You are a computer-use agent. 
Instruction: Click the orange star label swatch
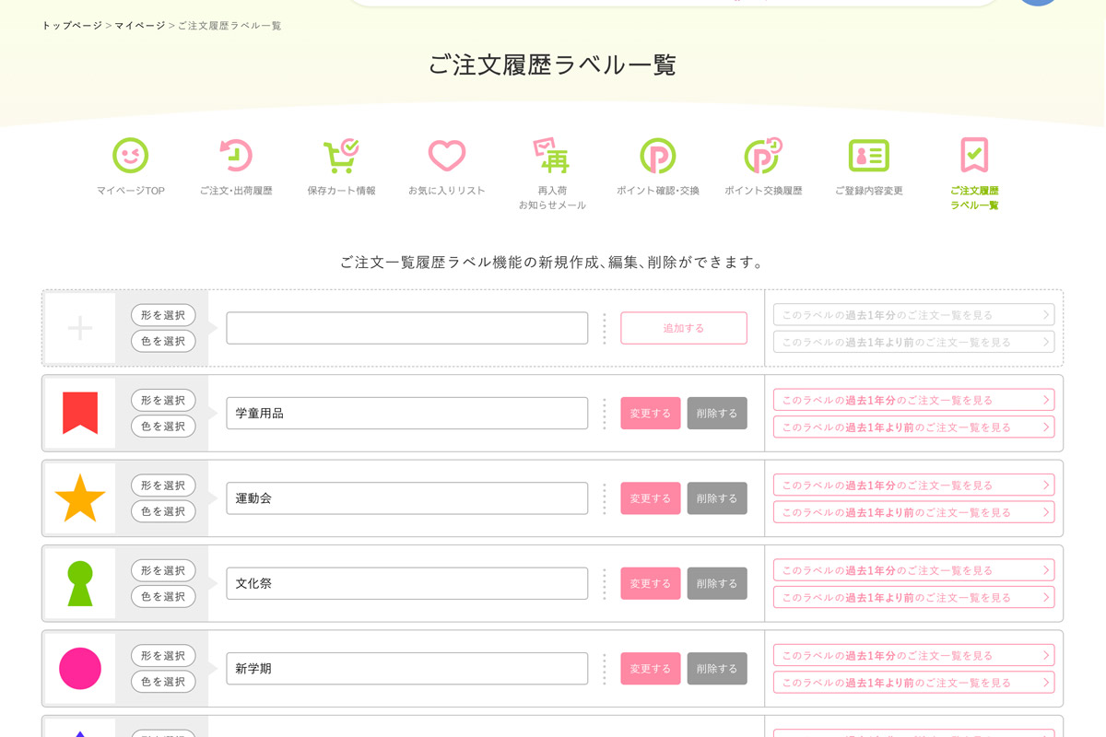(80, 498)
